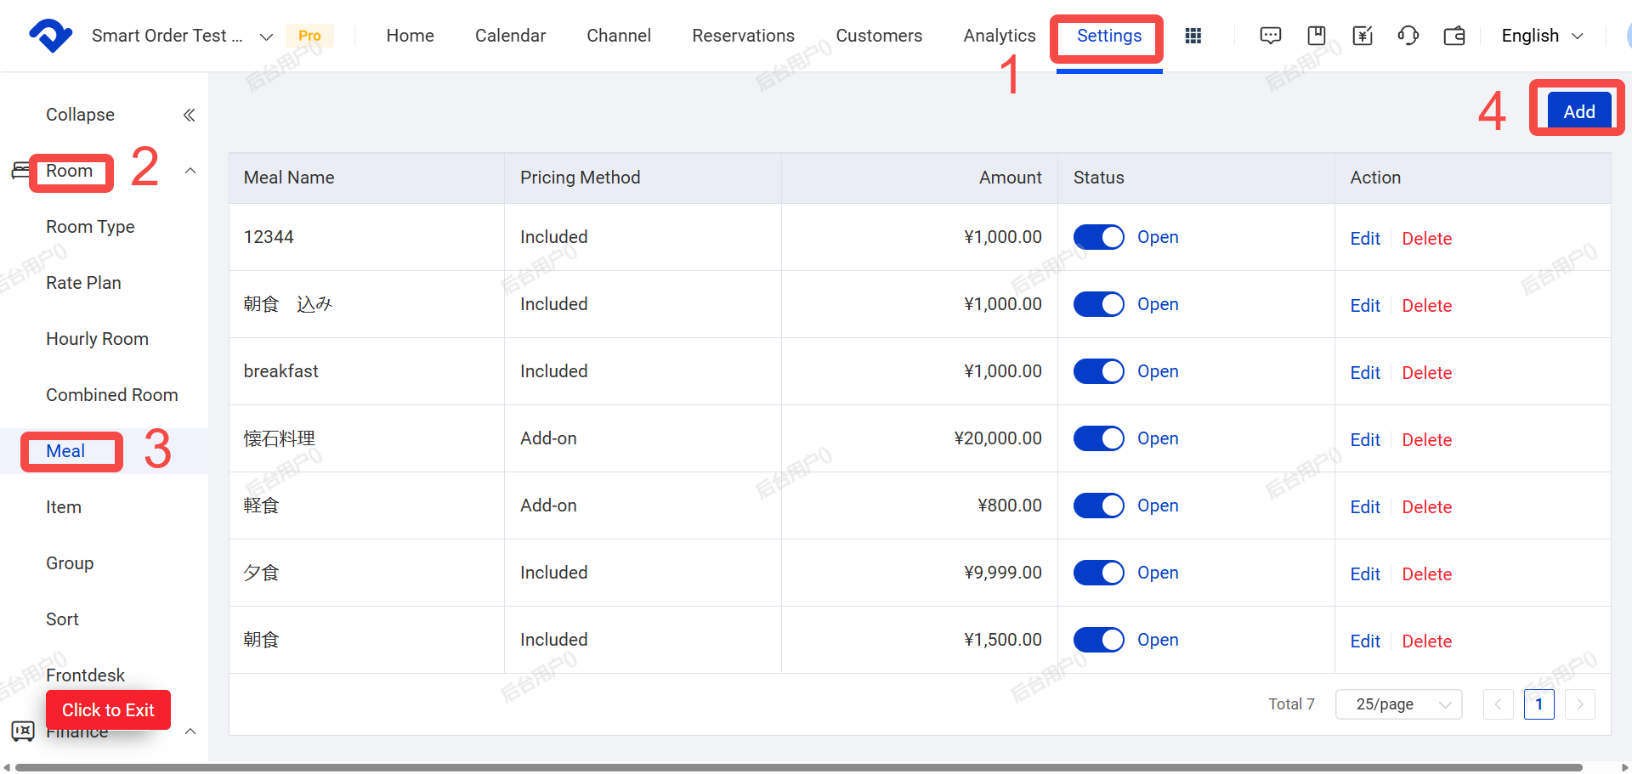This screenshot has width=1632, height=774.
Task: Toggle status switch for 懐石料理
Action: click(x=1099, y=438)
